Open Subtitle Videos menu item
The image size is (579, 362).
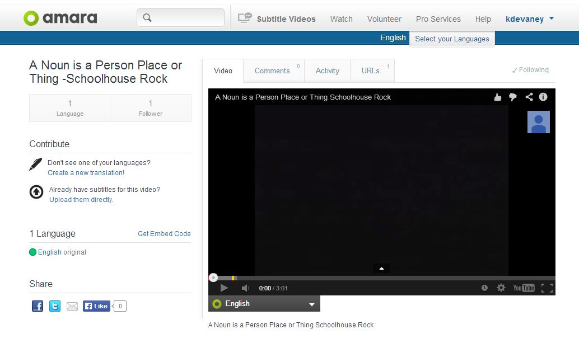[x=286, y=19]
